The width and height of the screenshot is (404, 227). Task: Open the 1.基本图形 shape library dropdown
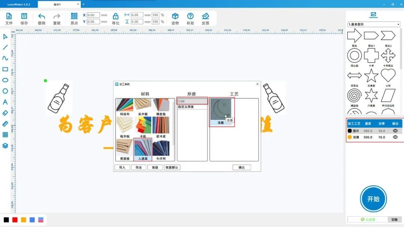pos(374,25)
